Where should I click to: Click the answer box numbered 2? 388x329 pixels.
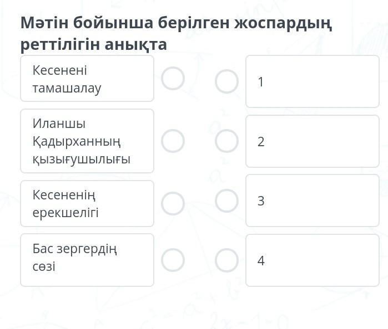[x=312, y=141]
